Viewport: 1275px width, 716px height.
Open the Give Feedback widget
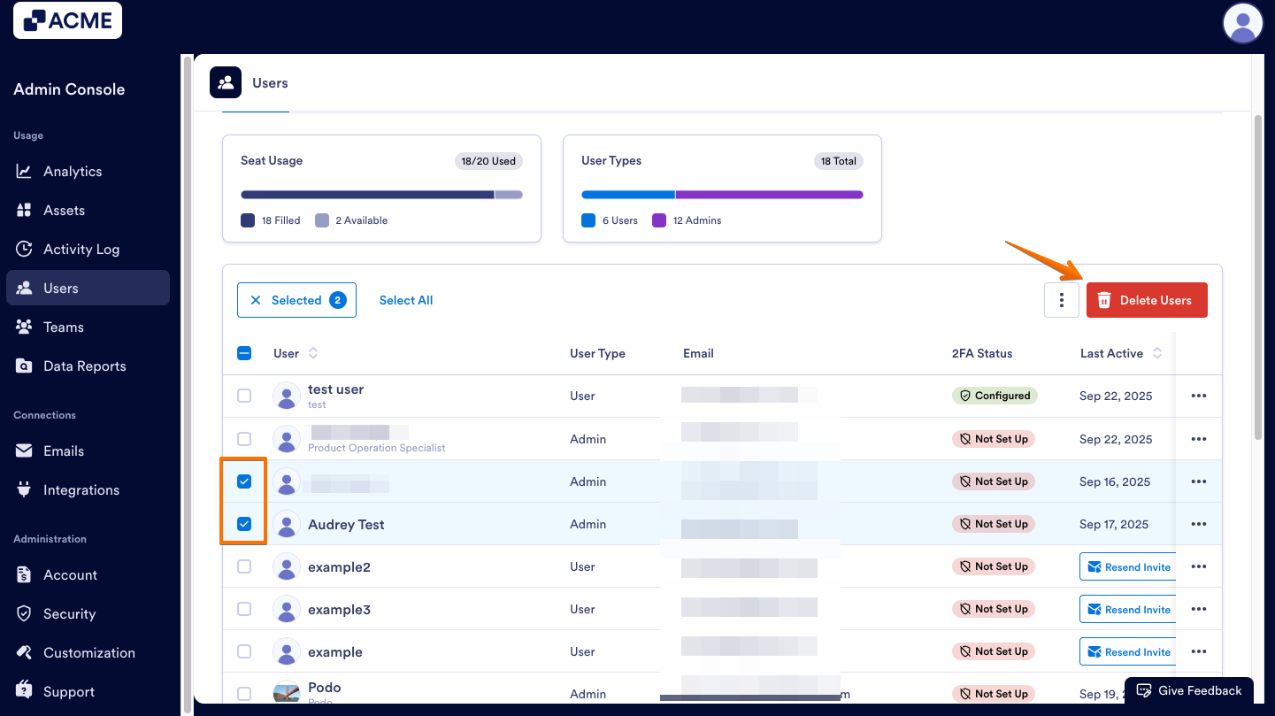tap(1188, 690)
